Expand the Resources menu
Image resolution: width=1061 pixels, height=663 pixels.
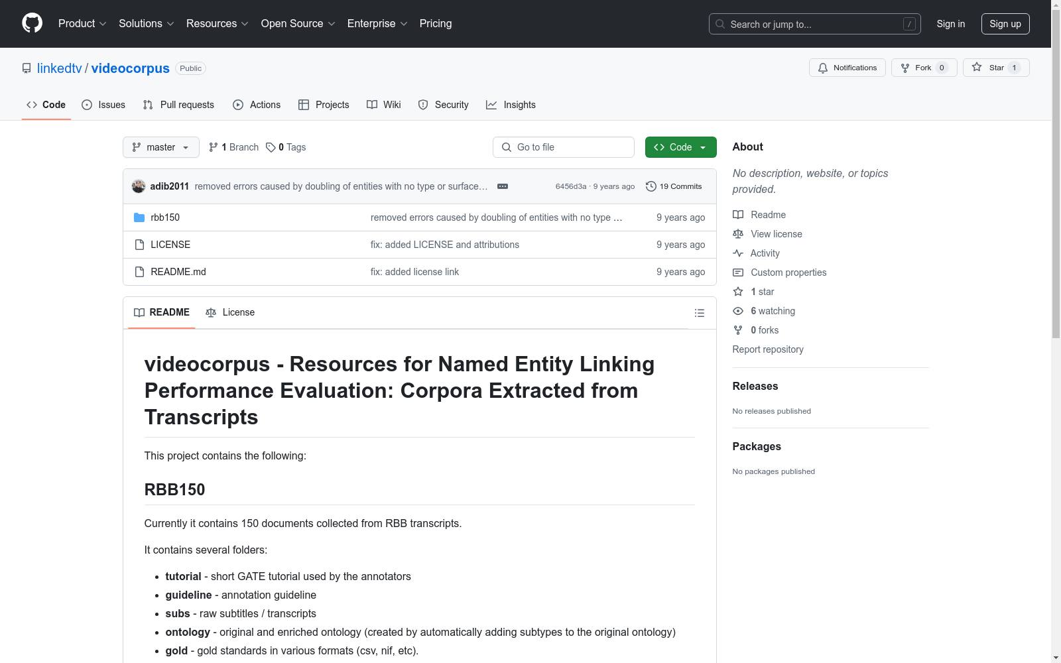coord(218,24)
